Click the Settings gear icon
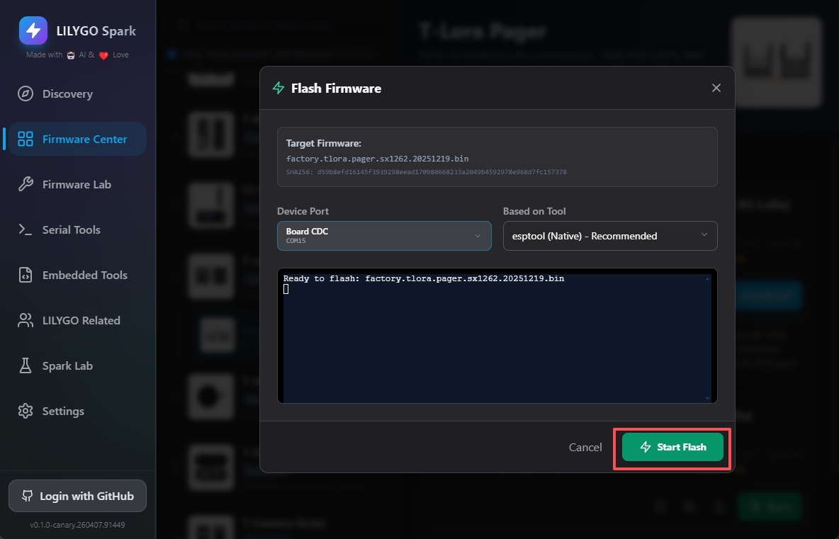Screen dimensions: 839x539 pos(26,412)
